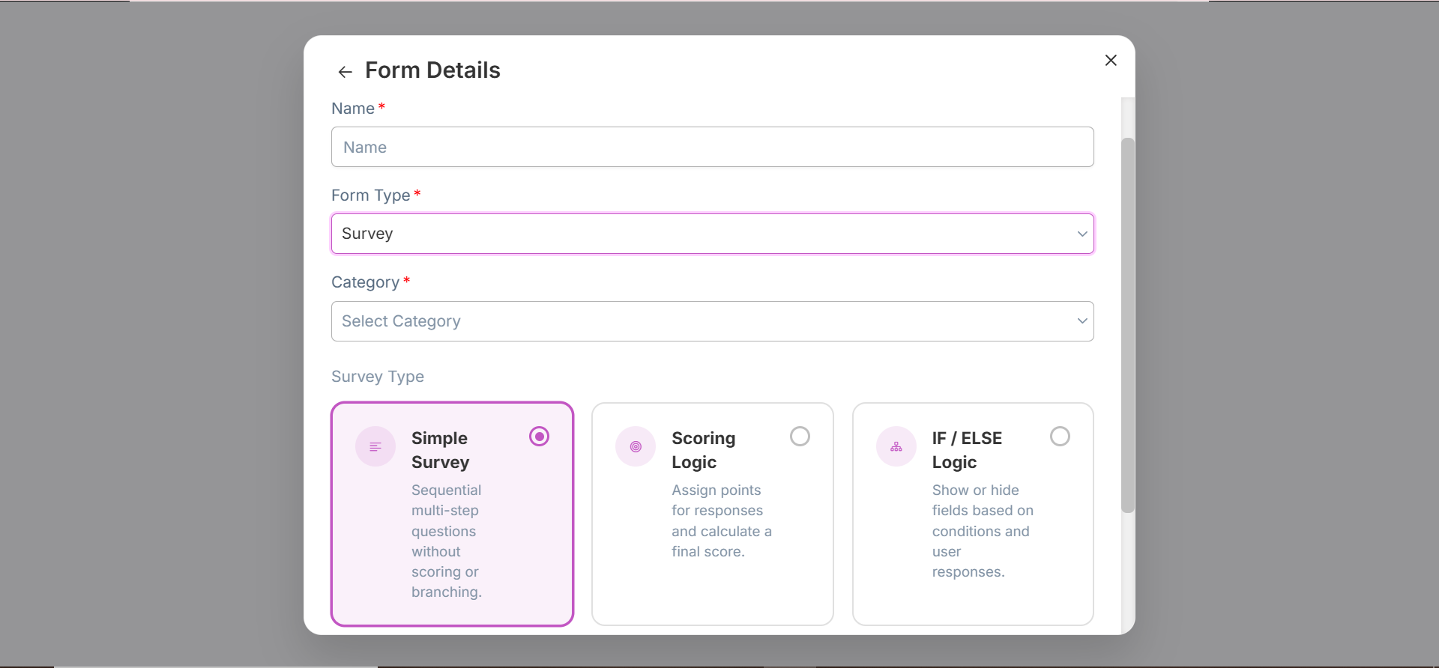1439x668 pixels.
Task: Click the Scoring Logic target icon
Action: pyautogui.click(x=636, y=446)
